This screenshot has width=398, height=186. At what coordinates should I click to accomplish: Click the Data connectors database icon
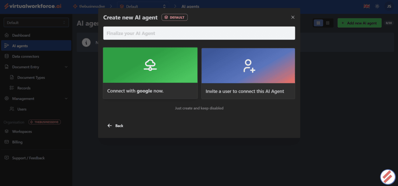click(7, 56)
